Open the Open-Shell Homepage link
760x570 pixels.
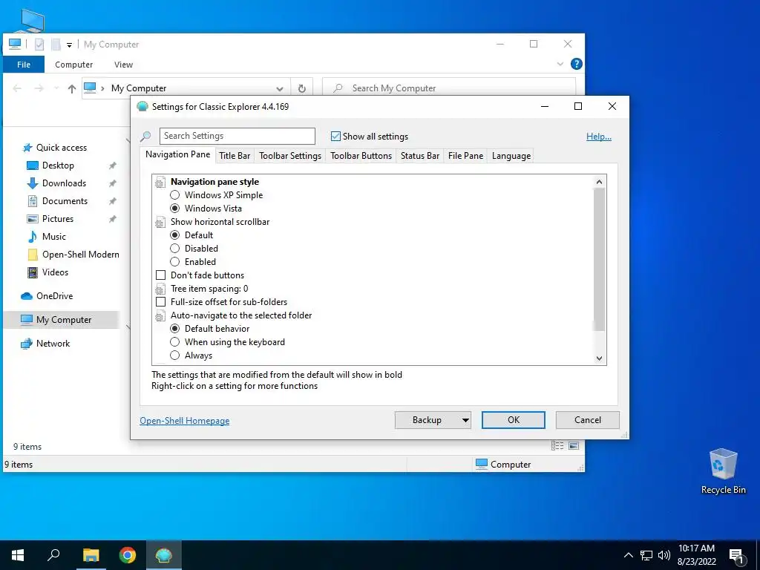(x=184, y=421)
